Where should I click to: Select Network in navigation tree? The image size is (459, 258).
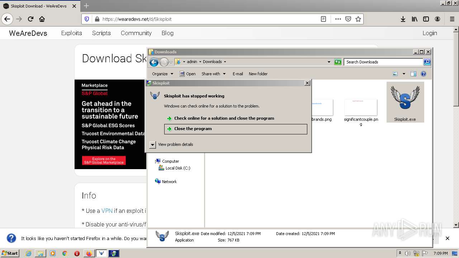(166, 182)
